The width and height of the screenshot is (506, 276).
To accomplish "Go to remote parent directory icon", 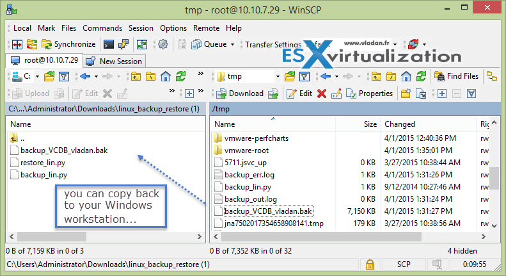I will click(376, 77).
